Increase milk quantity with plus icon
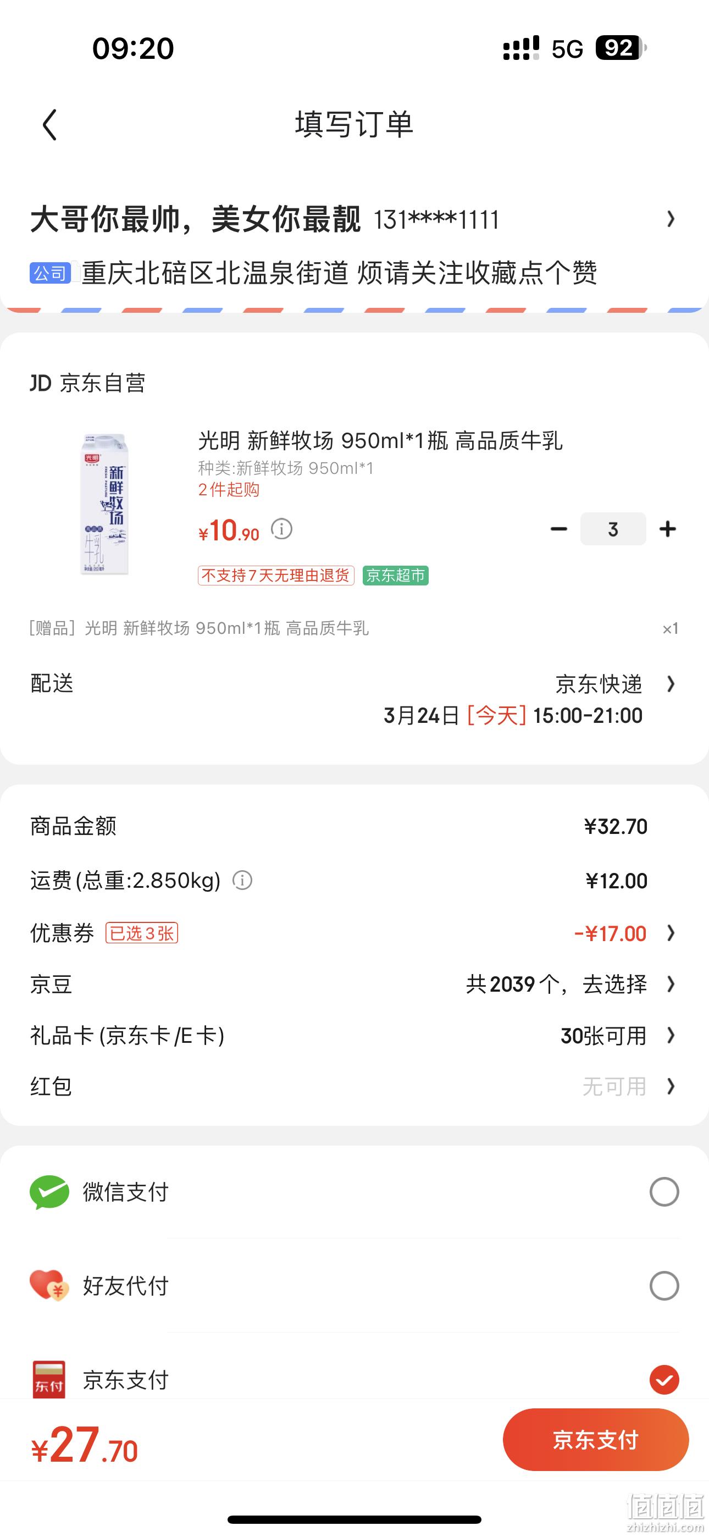This screenshot has height=1537, width=709. (668, 529)
